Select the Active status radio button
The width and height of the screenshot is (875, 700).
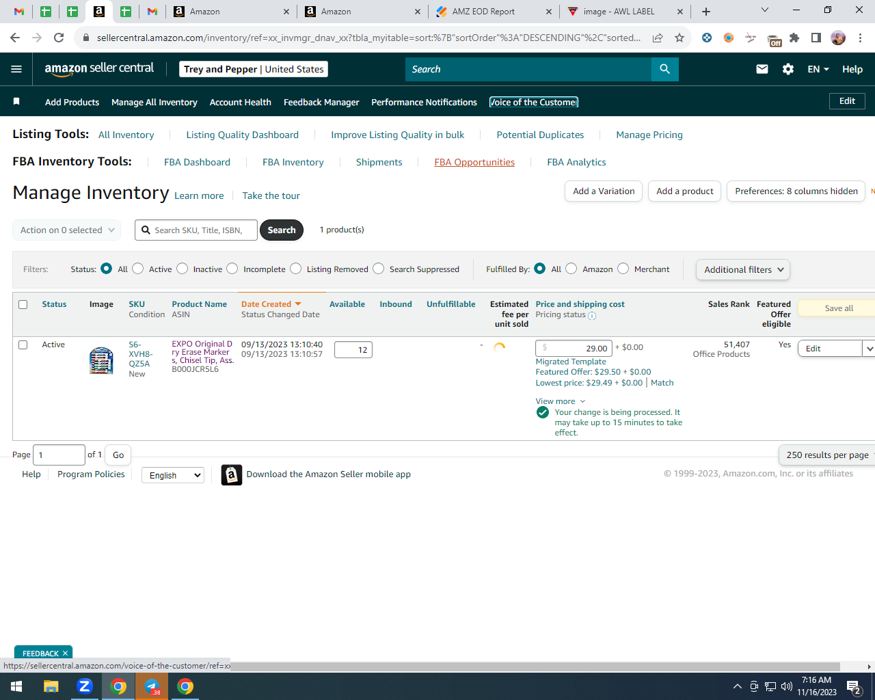coord(138,269)
